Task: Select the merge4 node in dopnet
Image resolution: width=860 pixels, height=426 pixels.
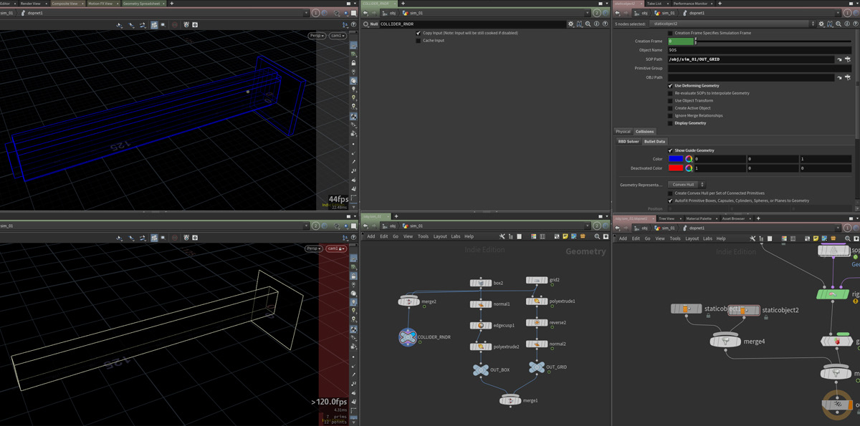Action: tap(725, 342)
